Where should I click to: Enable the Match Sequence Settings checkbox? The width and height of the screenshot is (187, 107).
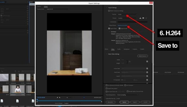click(109, 11)
